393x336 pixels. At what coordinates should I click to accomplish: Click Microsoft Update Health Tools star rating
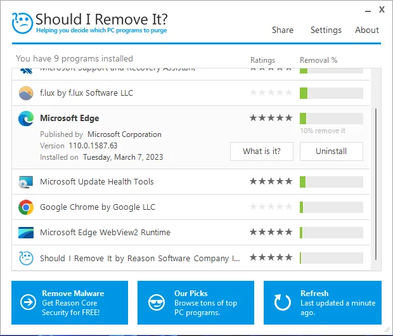coord(271,181)
